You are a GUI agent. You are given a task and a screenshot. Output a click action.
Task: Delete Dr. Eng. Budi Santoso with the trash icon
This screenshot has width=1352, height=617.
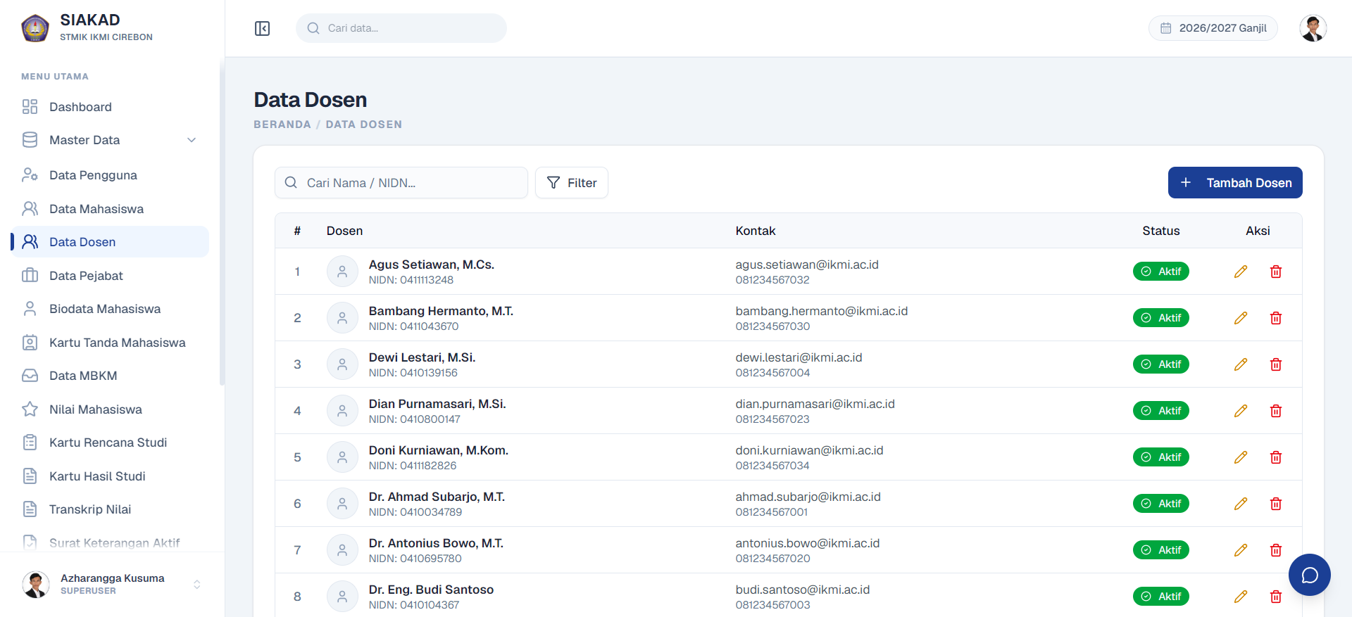1275,597
